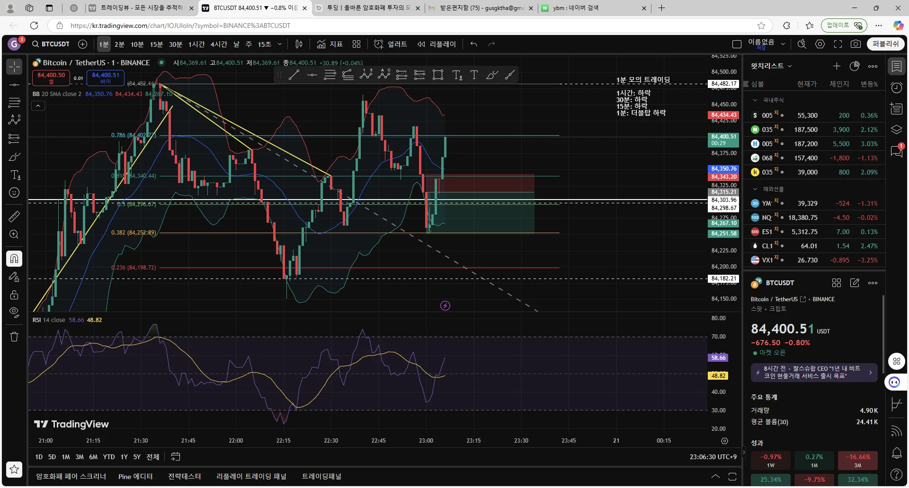This screenshot has height=488, width=909.
Task: Select the zoom in tool
Action: coord(14,235)
